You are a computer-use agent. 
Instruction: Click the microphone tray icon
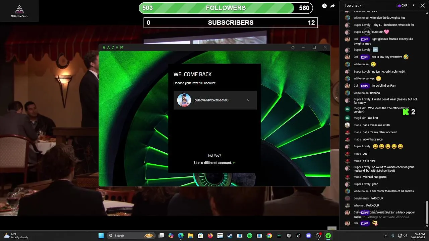tap(393, 236)
